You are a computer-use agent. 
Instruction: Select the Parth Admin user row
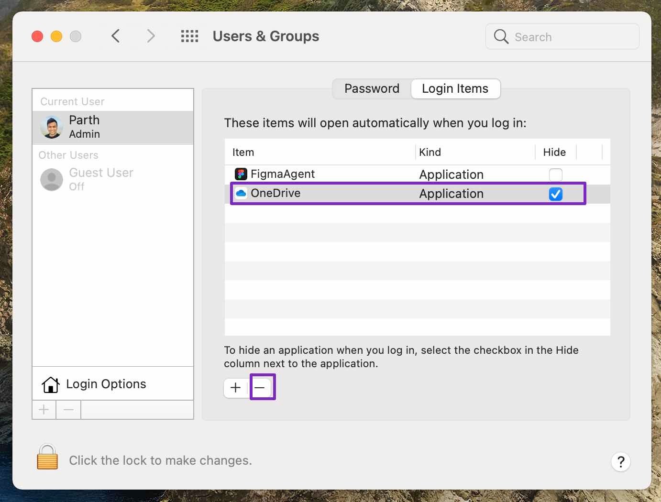tap(113, 127)
